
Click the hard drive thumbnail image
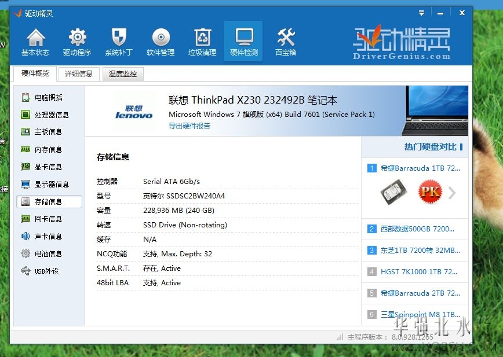click(394, 192)
